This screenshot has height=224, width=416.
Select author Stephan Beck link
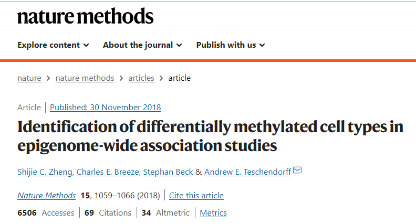(168, 172)
